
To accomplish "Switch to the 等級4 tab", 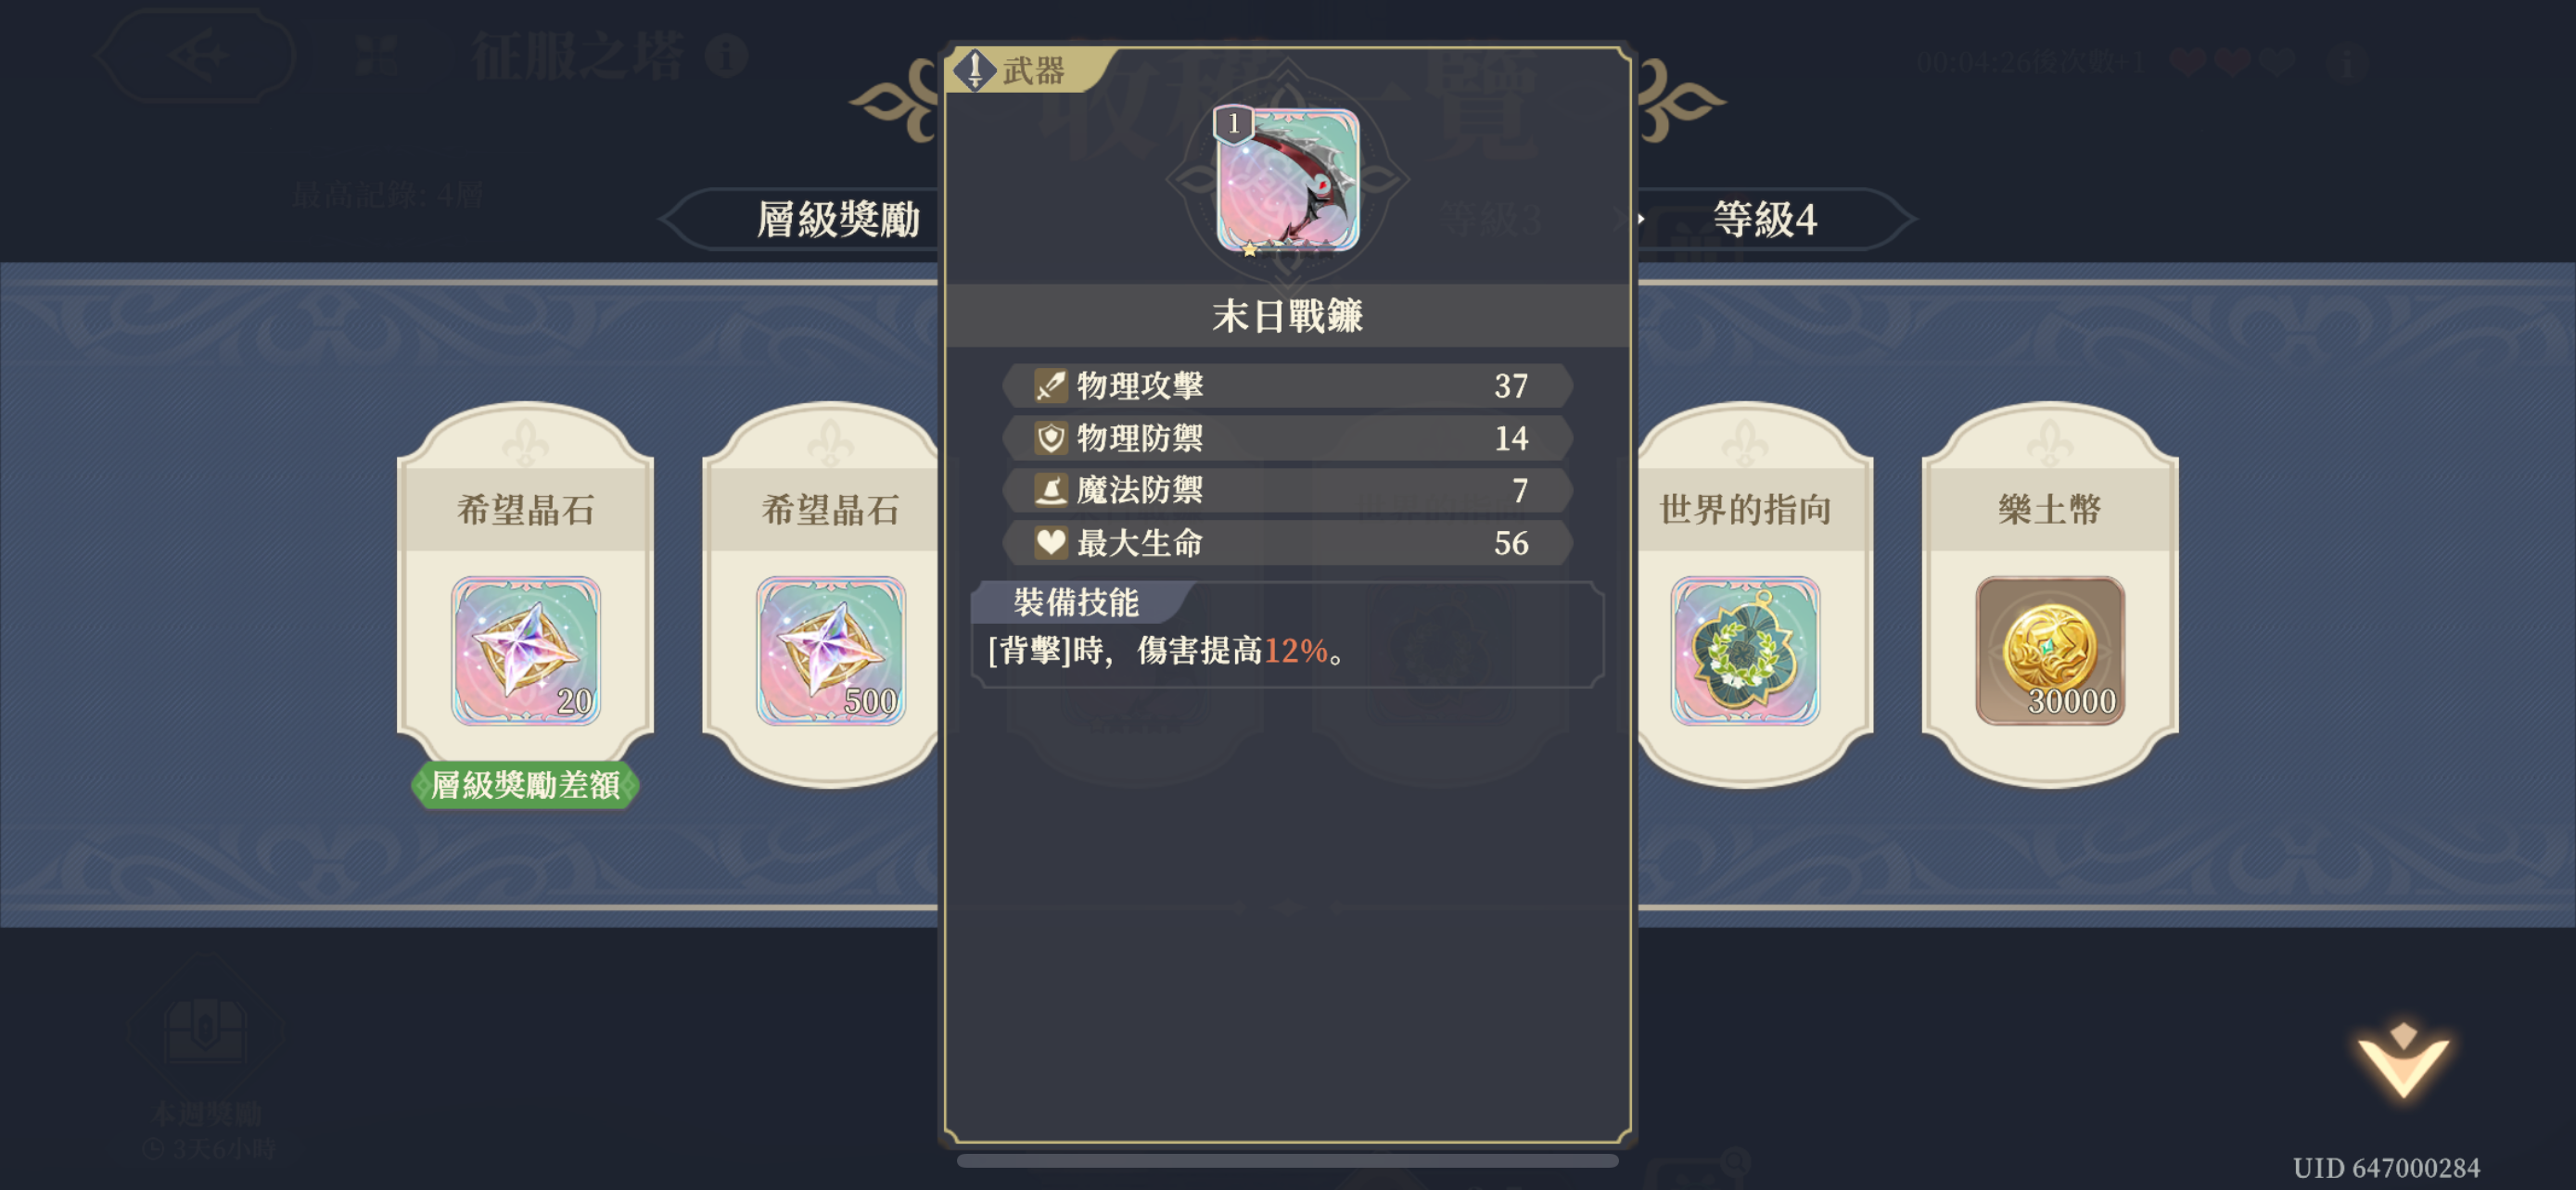I will (1766, 220).
